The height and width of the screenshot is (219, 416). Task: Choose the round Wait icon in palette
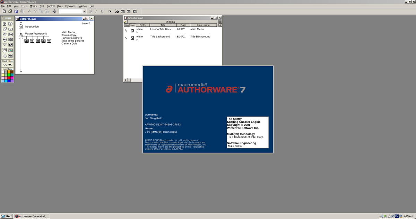point(5,40)
